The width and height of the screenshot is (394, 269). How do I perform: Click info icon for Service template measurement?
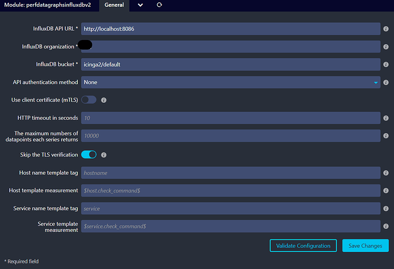coord(385,226)
